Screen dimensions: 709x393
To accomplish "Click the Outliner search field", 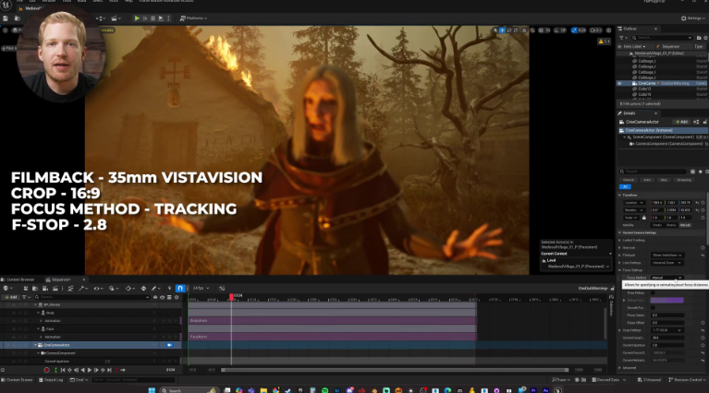I will point(662,38).
